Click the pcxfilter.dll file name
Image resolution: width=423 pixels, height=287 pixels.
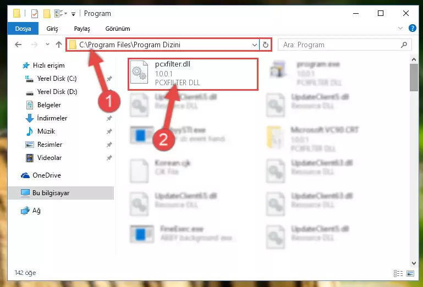point(173,64)
